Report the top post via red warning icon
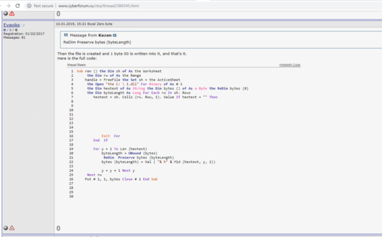Viewport: 382px width, 237px height. 12,14
